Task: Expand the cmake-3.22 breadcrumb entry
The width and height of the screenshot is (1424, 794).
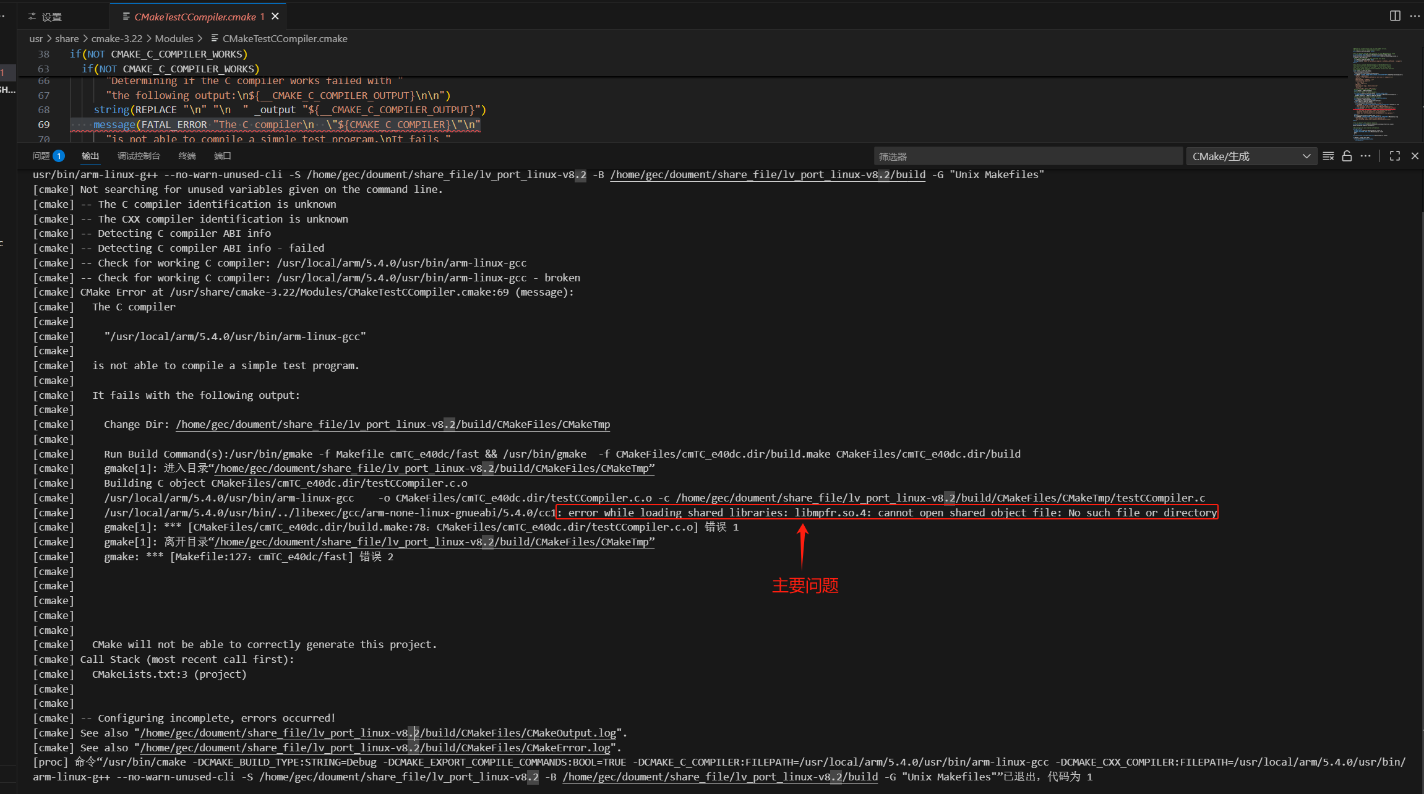Action: pos(116,38)
